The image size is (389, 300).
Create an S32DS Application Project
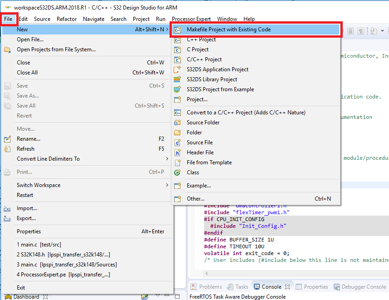coord(256,69)
